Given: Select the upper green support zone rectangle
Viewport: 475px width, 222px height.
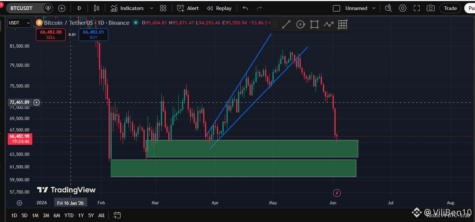Looking at the screenshot, I should 252,148.
